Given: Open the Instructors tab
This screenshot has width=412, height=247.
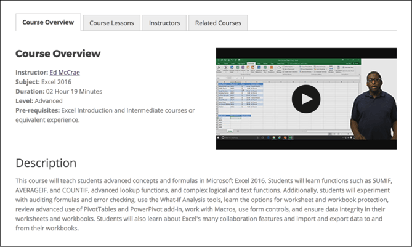Looking at the screenshot, I should click(164, 23).
